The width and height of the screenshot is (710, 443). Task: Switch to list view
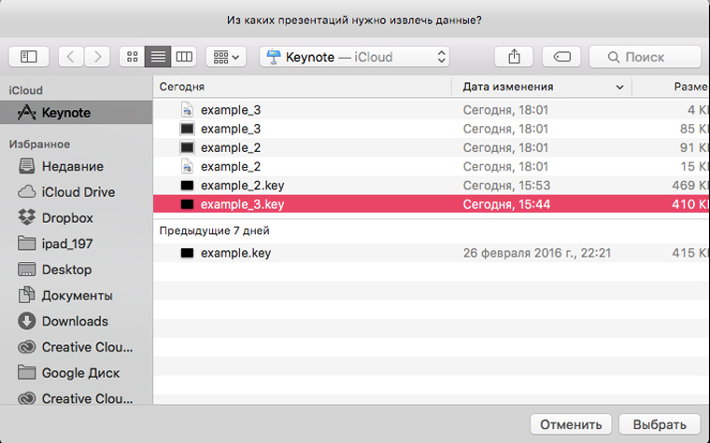158,57
